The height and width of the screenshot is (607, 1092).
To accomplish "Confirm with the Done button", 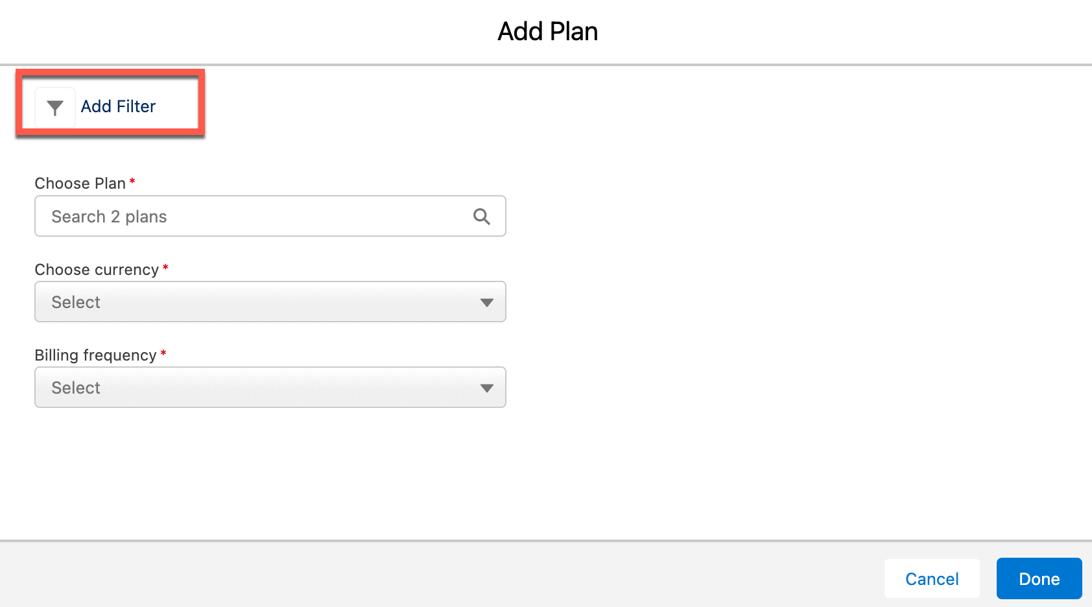I will pos(1039,578).
